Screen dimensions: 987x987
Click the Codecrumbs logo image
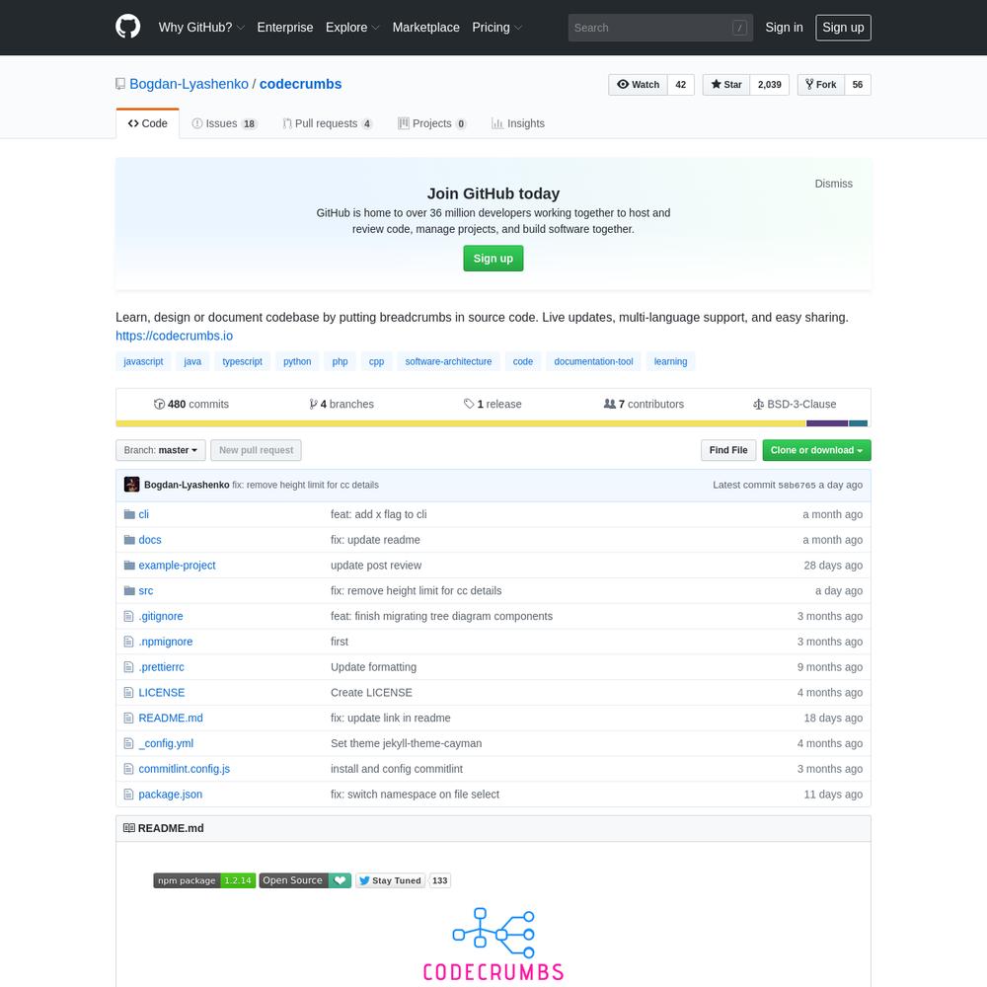[493, 945]
